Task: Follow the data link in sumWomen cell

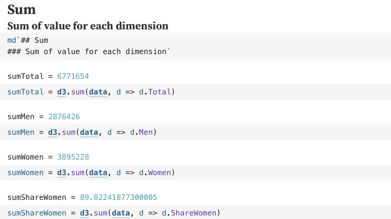Action: [x=98, y=173]
